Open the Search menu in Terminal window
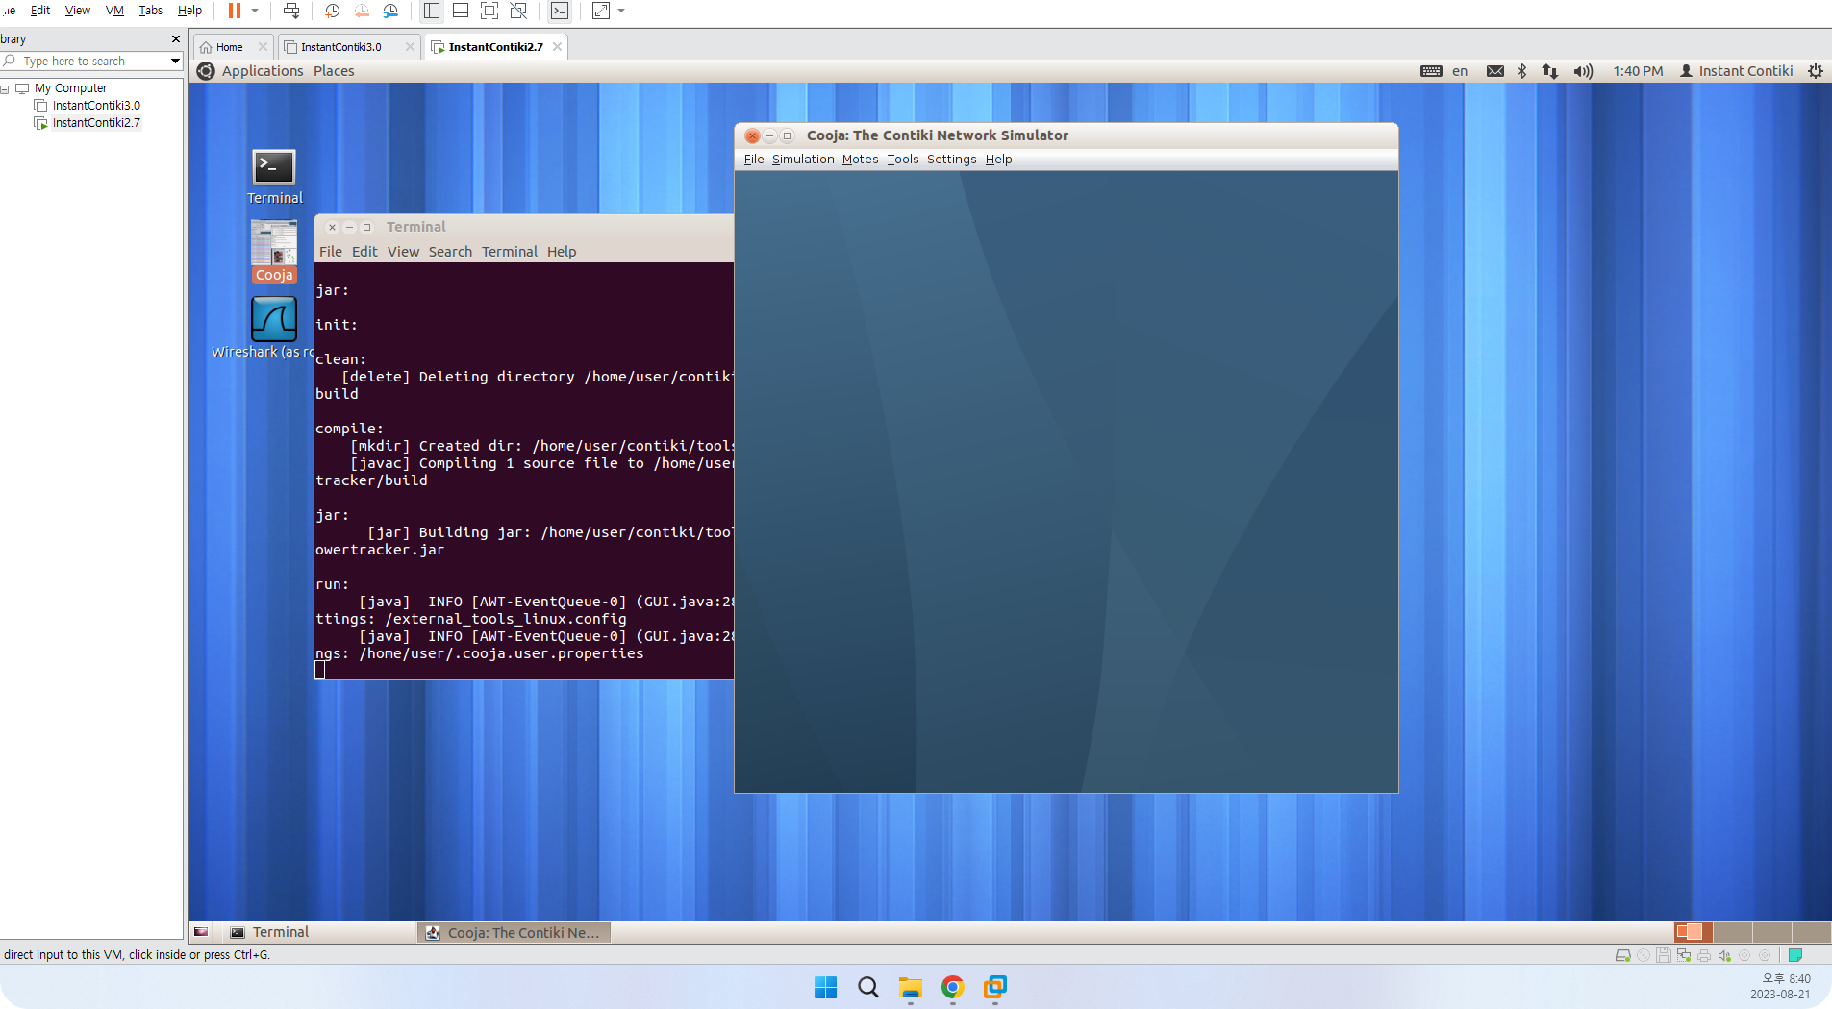The height and width of the screenshot is (1009, 1832). [x=450, y=252]
